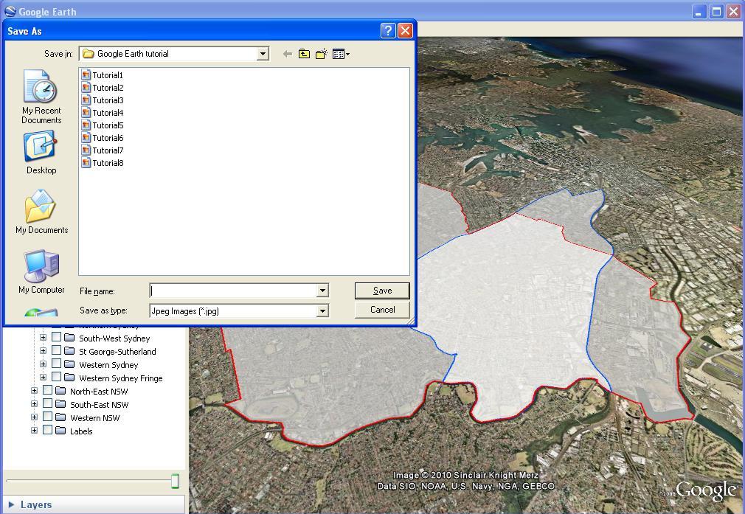Open My Recent Documents in the places bar
The width and height of the screenshot is (745, 514).
point(41,97)
